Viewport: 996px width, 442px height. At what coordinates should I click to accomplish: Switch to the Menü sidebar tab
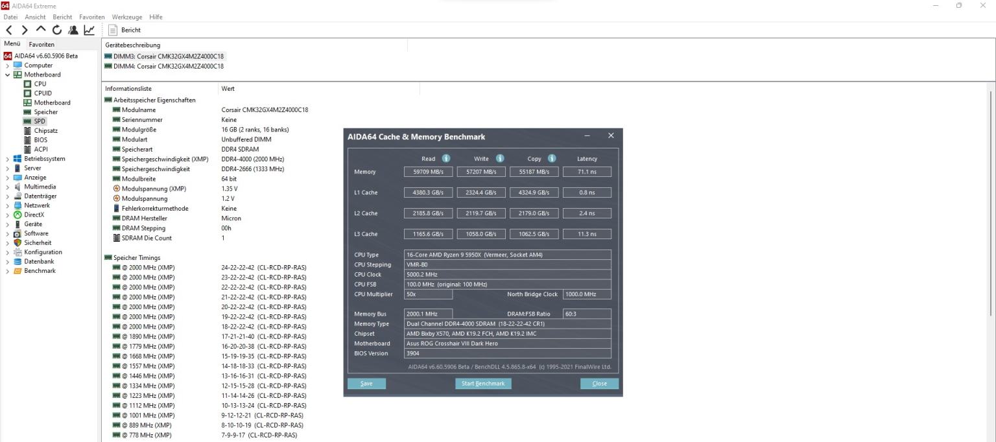[12, 44]
